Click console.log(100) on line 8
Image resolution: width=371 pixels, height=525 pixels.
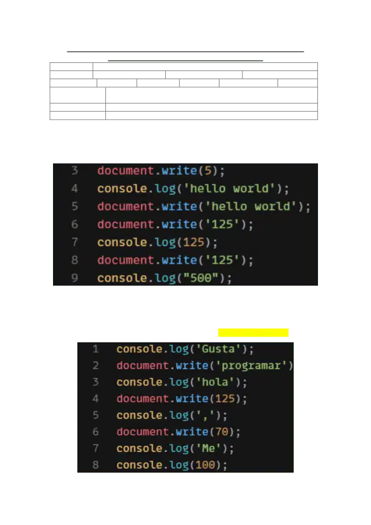tap(171, 465)
